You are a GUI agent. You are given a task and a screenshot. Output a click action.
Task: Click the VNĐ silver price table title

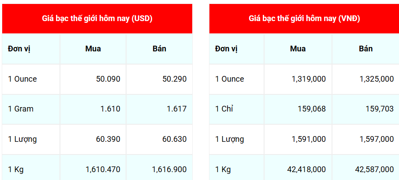point(304,18)
